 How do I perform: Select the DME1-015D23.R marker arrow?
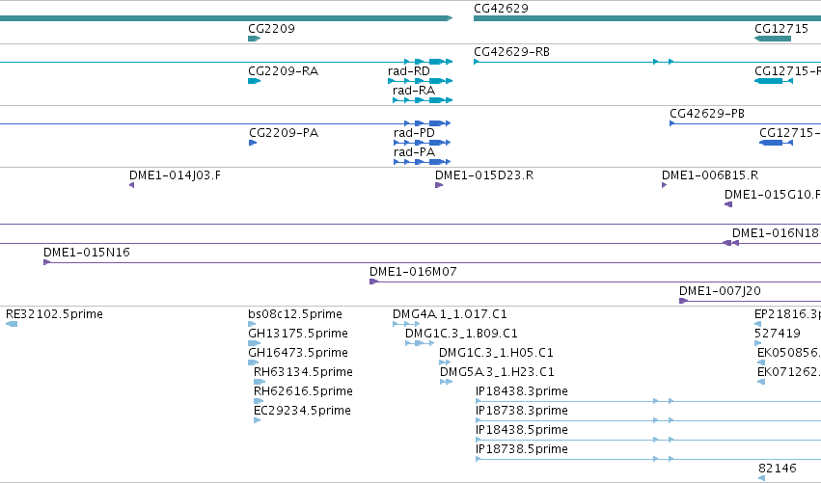point(439,185)
